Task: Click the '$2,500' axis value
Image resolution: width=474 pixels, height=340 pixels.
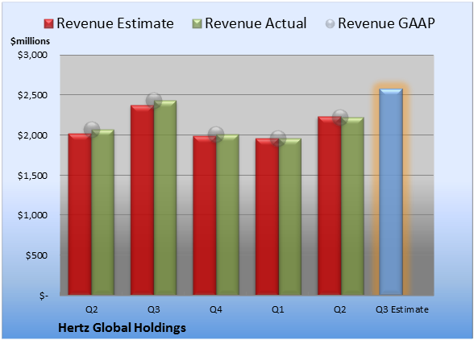Action: [32, 95]
